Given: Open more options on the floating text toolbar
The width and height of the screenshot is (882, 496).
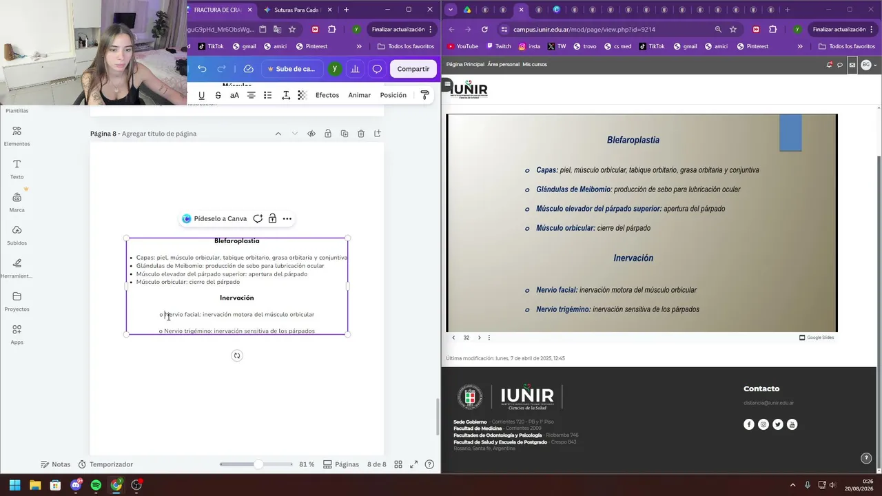Looking at the screenshot, I should coord(287,218).
